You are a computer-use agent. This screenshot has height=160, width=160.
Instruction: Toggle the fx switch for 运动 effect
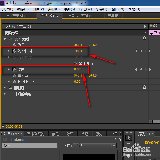(x=10, y=39)
